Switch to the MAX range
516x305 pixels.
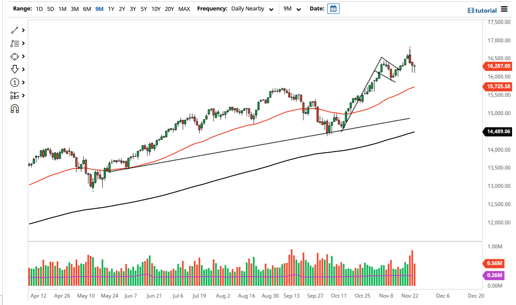pyautogui.click(x=184, y=8)
